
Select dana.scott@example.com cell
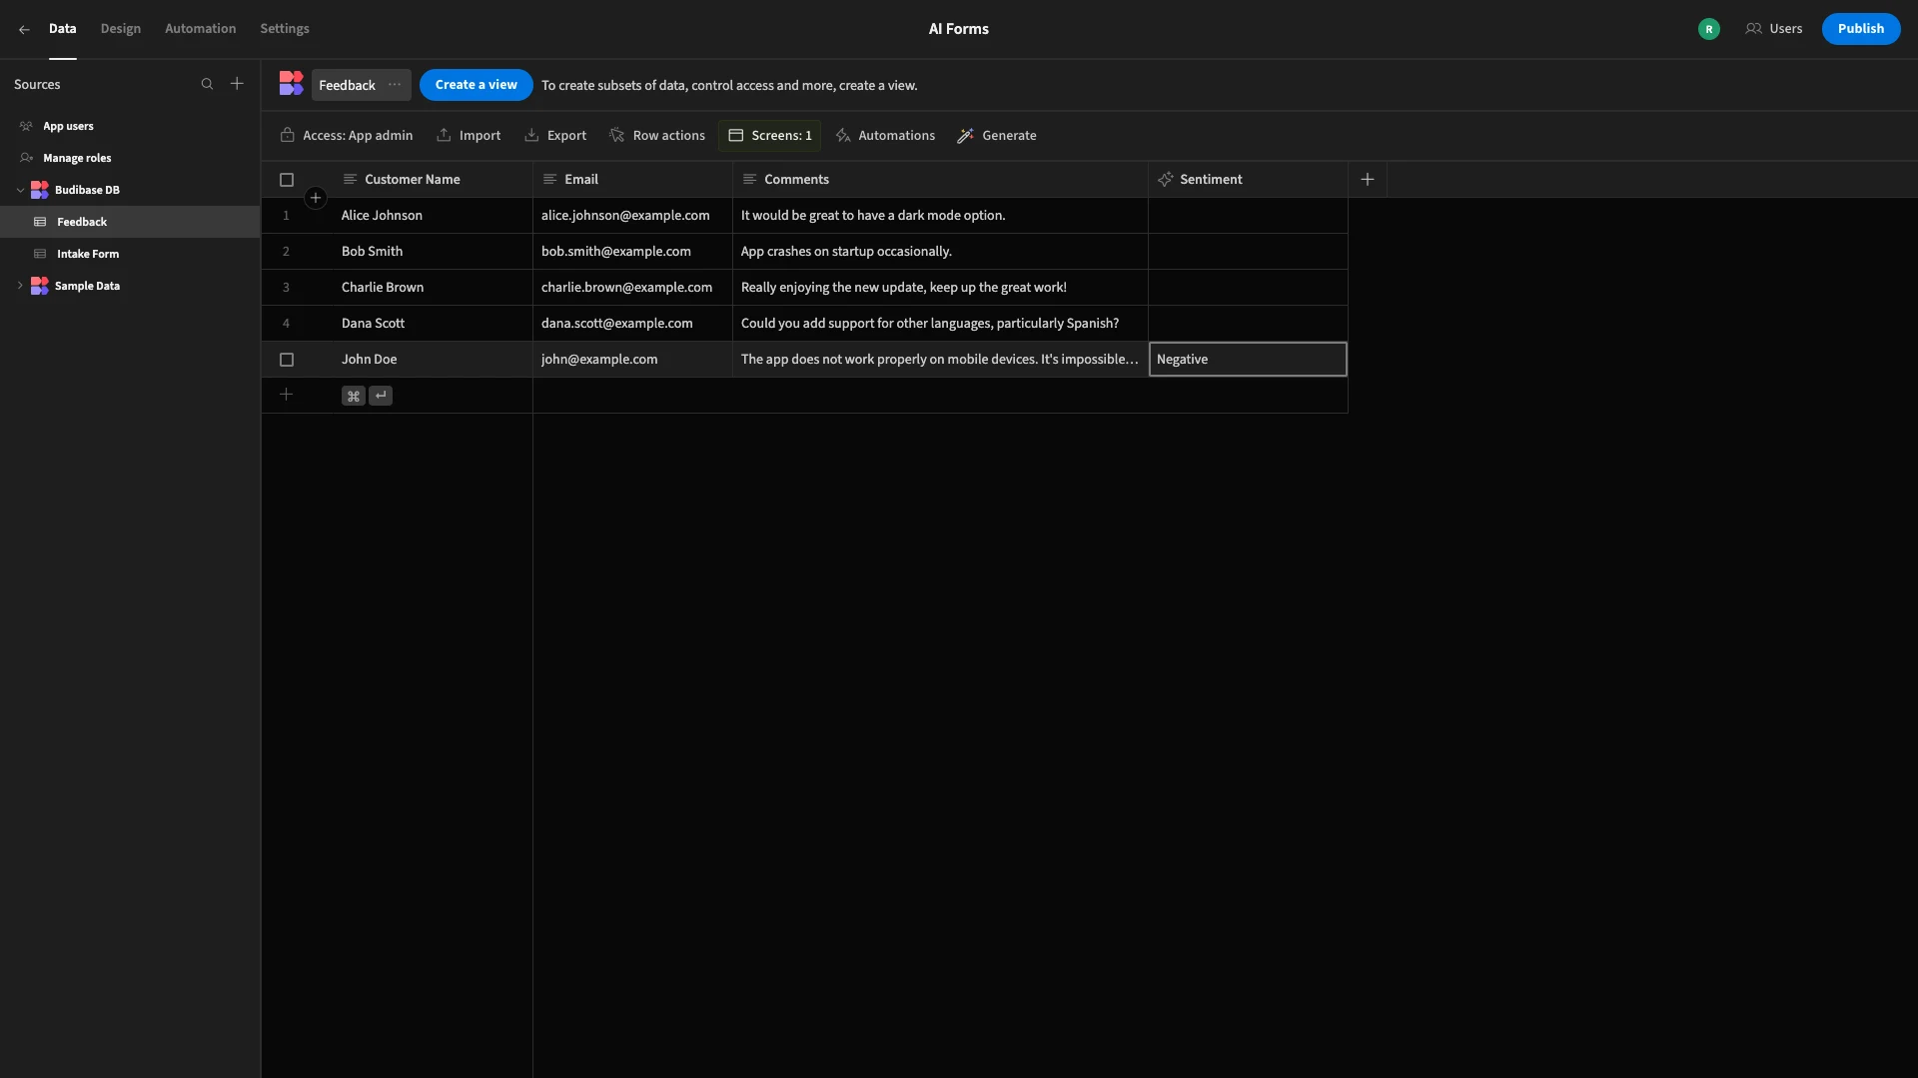click(x=632, y=324)
